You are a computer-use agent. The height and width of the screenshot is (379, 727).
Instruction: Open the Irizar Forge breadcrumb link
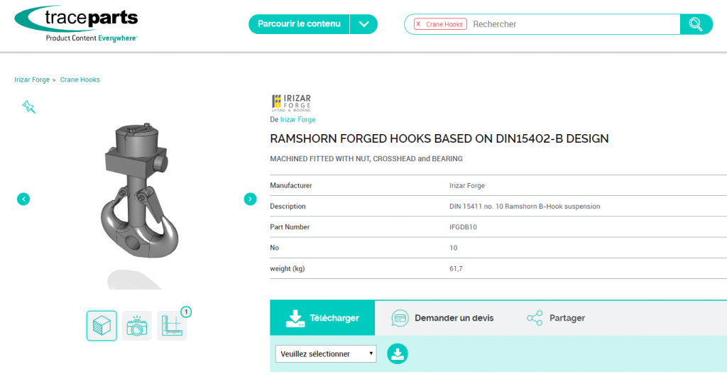point(32,79)
